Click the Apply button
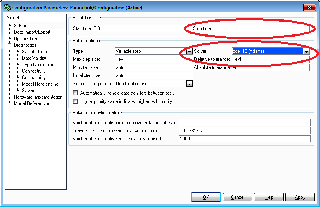 tap(300, 197)
